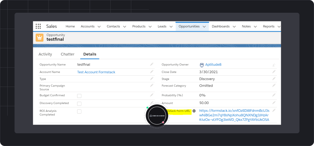Click the testfinal Opportunity Name value
This screenshot has width=314, height=146.
pos(84,65)
